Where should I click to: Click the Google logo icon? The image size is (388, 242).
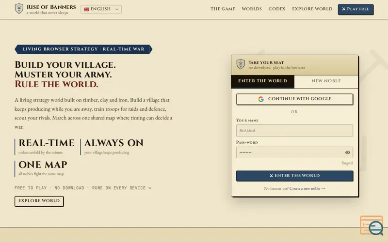(261, 99)
